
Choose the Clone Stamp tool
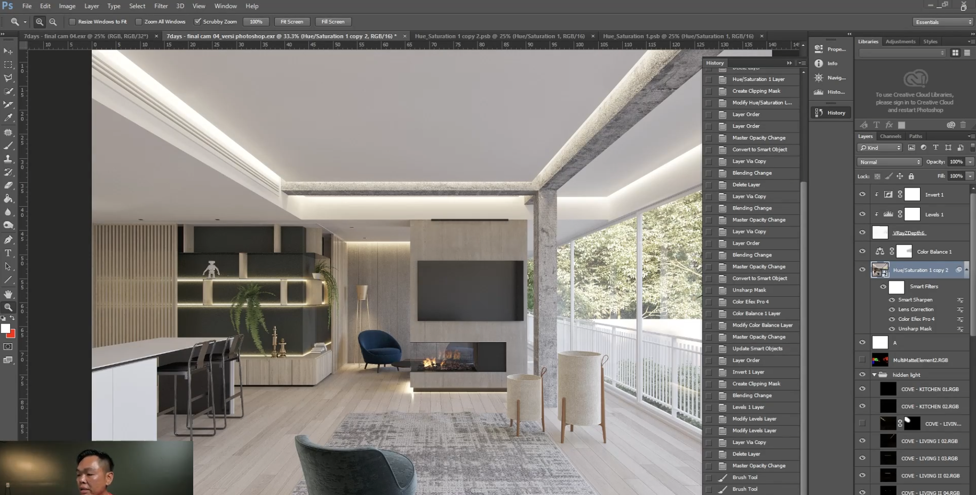[x=8, y=159]
